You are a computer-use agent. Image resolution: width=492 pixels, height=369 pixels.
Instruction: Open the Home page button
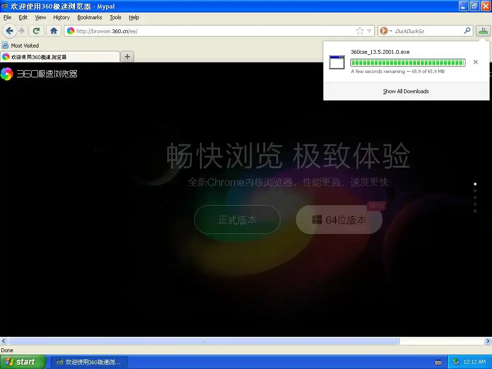[54, 31]
